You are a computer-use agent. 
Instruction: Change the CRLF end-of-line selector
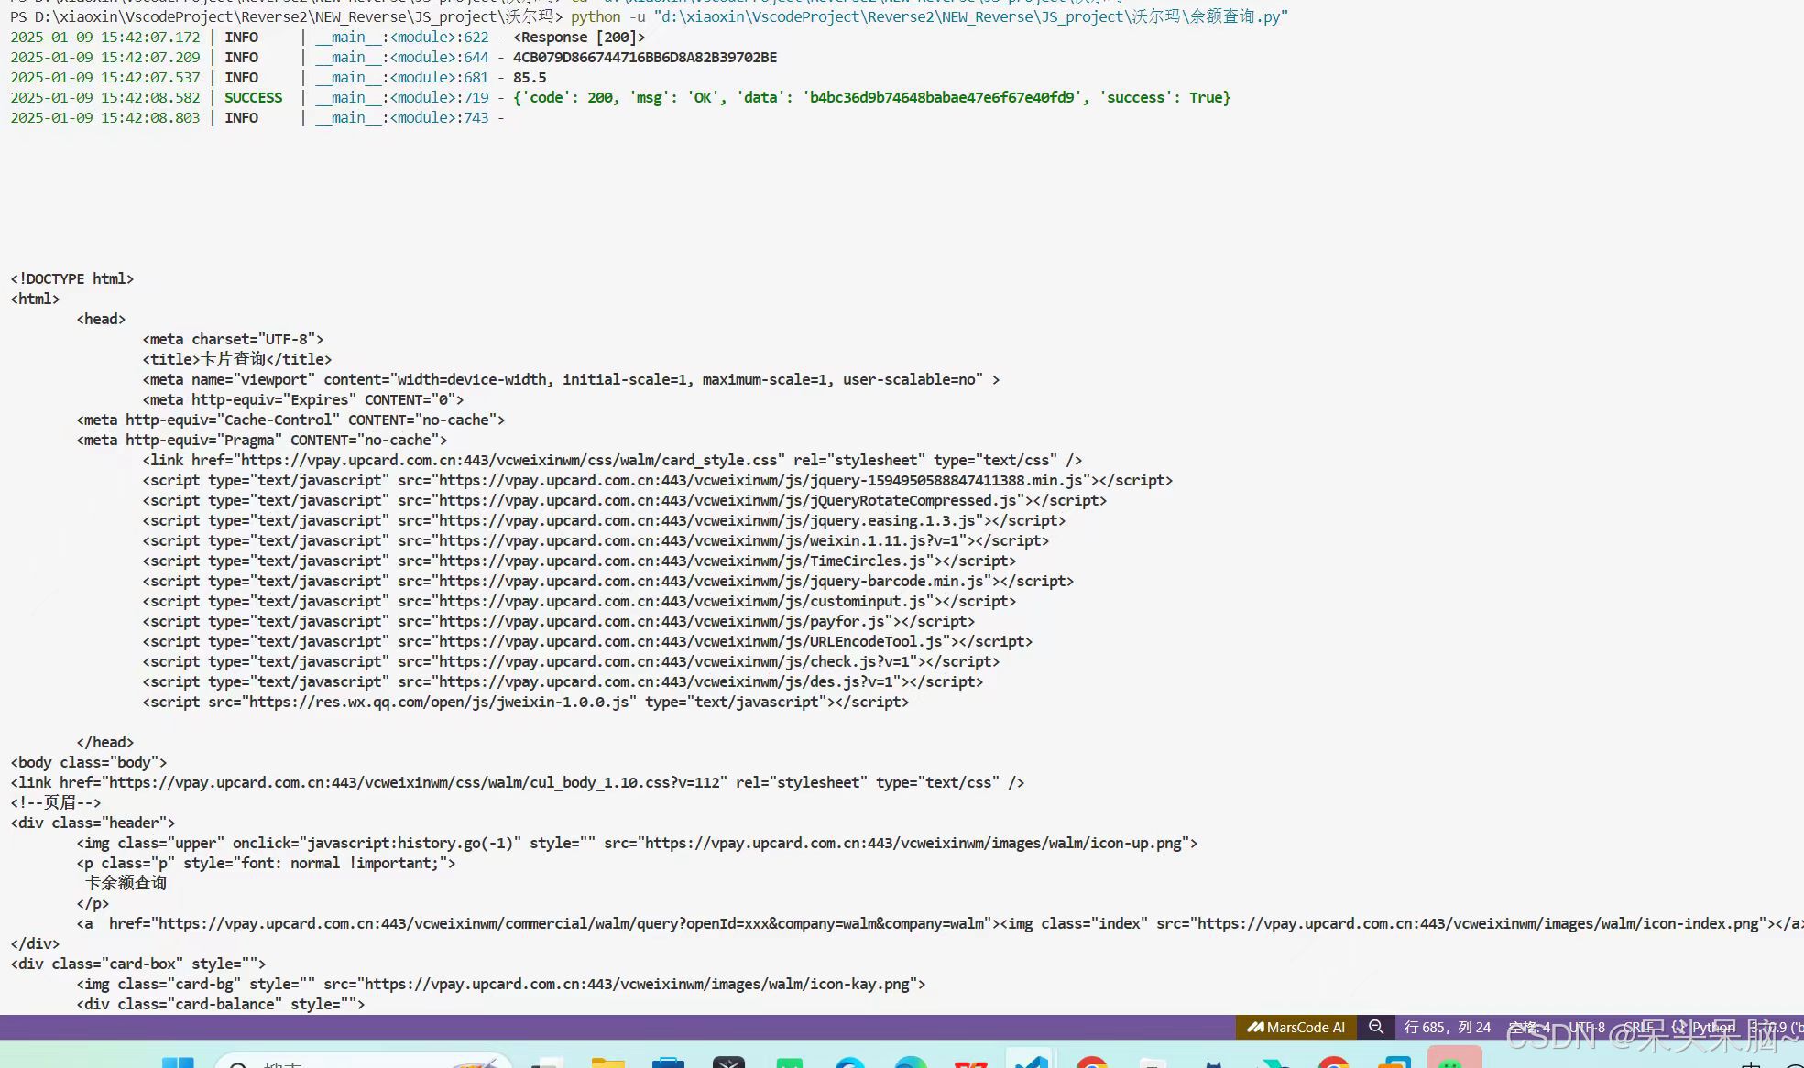(1640, 1027)
